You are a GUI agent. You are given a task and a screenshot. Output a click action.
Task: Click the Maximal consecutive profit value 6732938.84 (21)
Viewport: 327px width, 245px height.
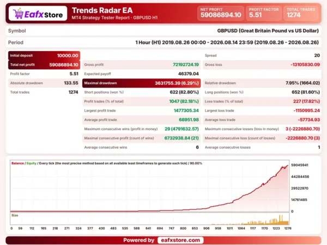click(x=181, y=138)
